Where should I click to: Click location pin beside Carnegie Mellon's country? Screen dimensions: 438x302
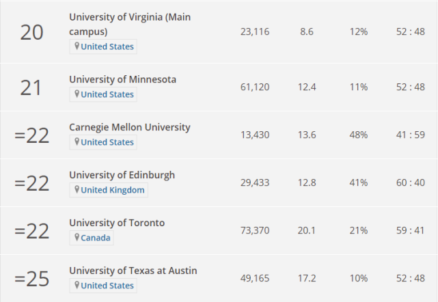(x=77, y=142)
